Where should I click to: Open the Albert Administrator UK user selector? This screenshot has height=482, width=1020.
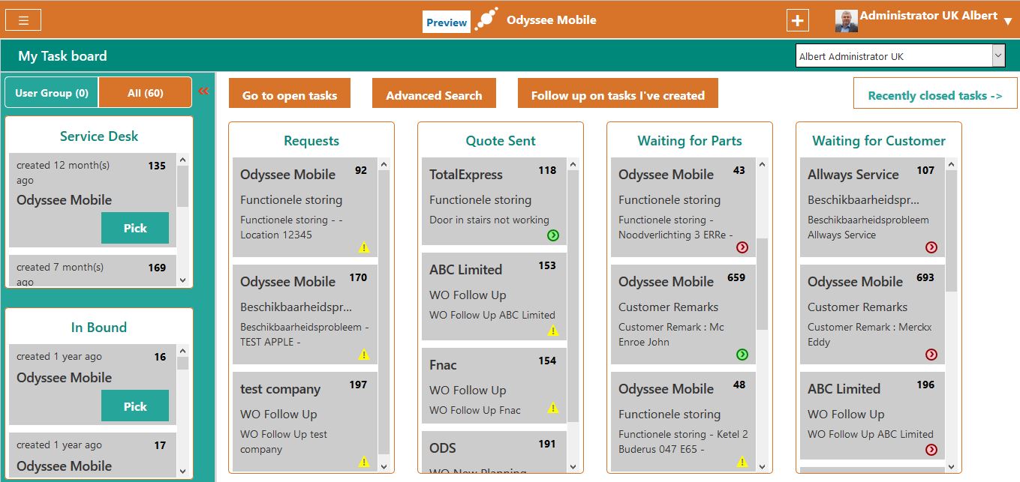click(900, 56)
